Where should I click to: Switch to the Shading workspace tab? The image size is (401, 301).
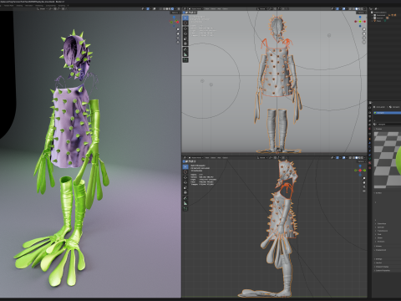(x=19, y=5)
